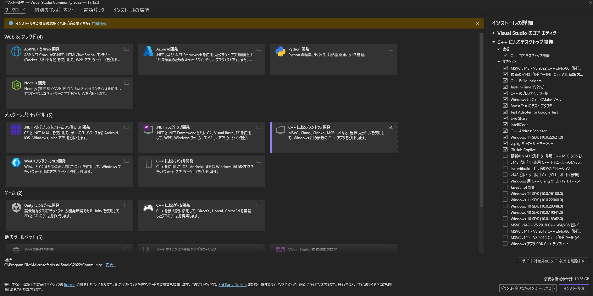The image size is (593, 296).
Task: Click the Python 開発 Python logo icon
Action: point(280,51)
